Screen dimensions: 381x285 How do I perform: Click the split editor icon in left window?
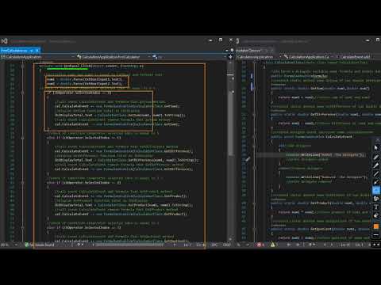coord(230,57)
